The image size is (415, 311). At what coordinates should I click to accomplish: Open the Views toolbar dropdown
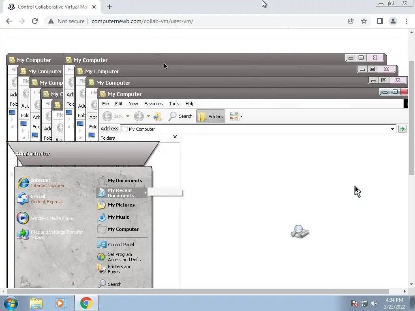(x=236, y=116)
